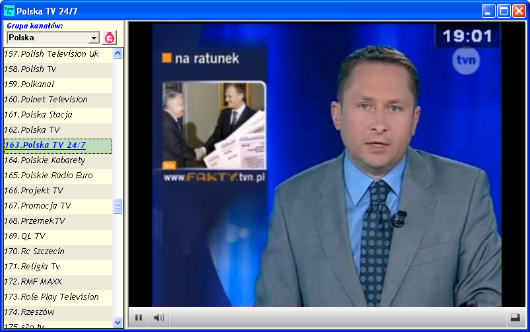
Task: Toggle fullscreen mode in the player
Action: 515,317
